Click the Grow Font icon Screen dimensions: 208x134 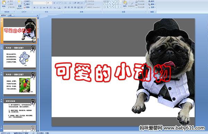54,3
